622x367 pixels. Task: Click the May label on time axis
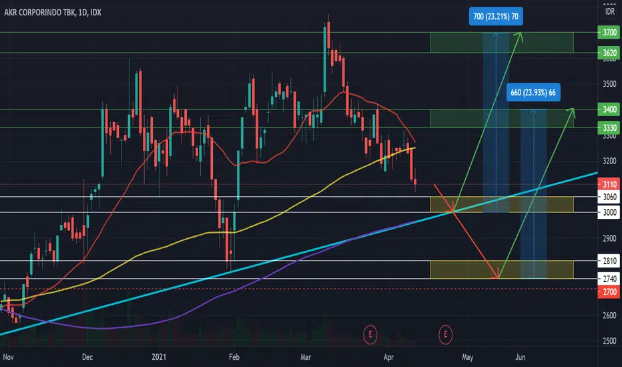(467, 357)
